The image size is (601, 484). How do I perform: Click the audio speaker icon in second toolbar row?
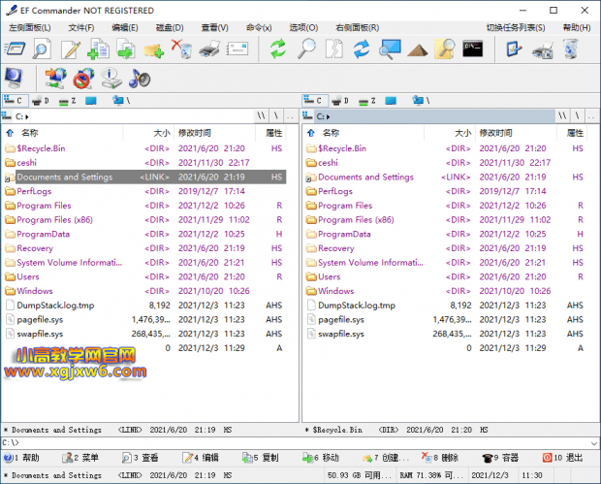coord(140,78)
